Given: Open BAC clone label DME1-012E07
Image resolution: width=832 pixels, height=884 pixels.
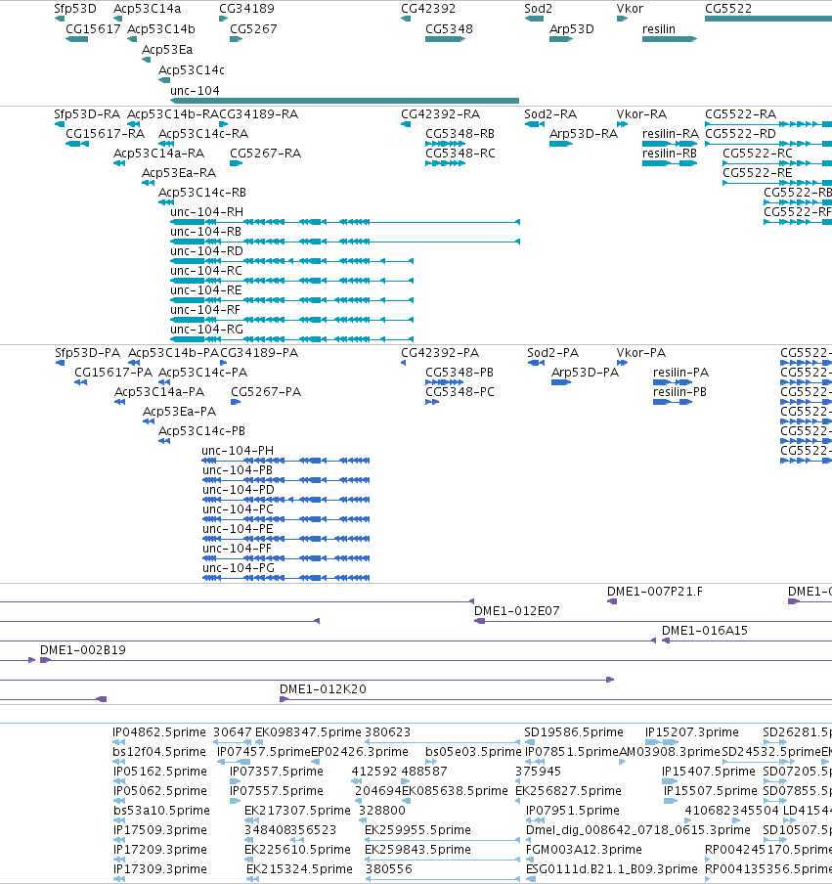Looking at the screenshot, I should tap(517, 611).
